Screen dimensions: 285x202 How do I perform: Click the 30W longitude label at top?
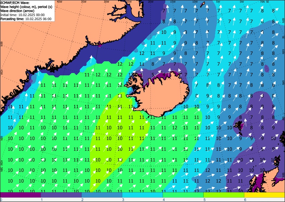click(x=106, y=2)
